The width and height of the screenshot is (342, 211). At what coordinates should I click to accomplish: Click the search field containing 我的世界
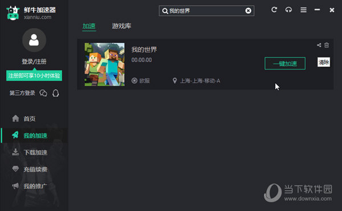[x=206, y=11]
